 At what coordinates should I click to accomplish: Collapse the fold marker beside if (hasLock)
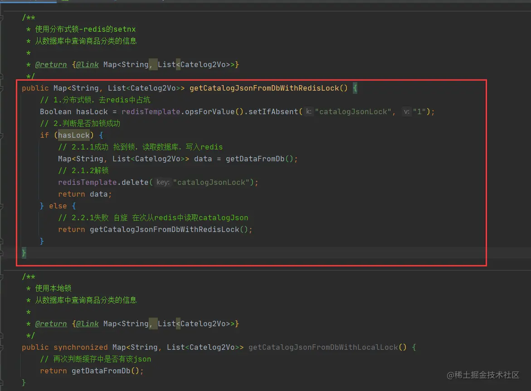(x=1, y=135)
